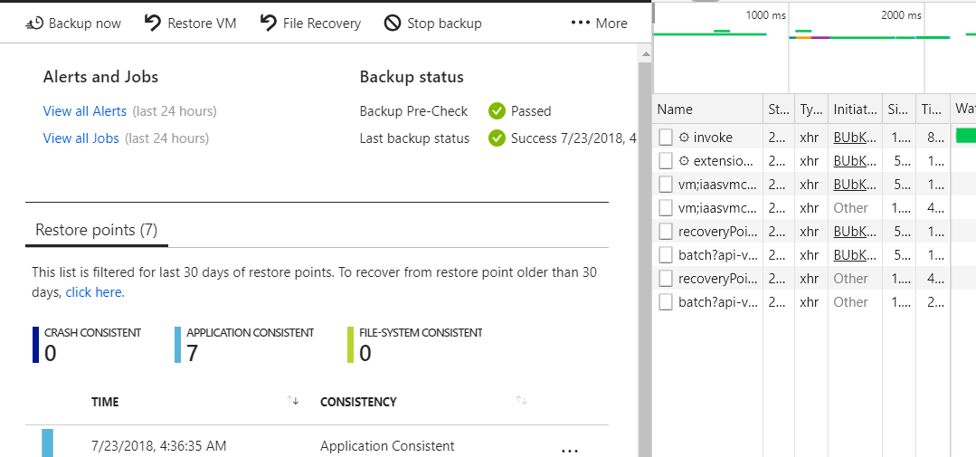Click the dark blue Crash Consistent color bar
This screenshot has width=976, height=457.
coord(36,345)
